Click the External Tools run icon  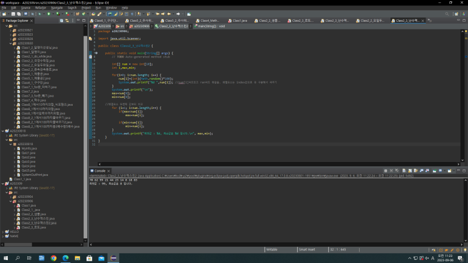click(67, 14)
